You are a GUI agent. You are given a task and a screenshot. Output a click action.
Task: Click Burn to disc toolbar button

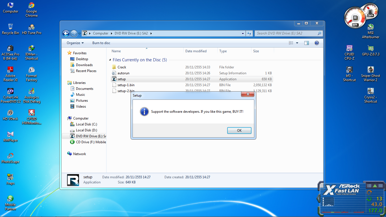(101, 43)
